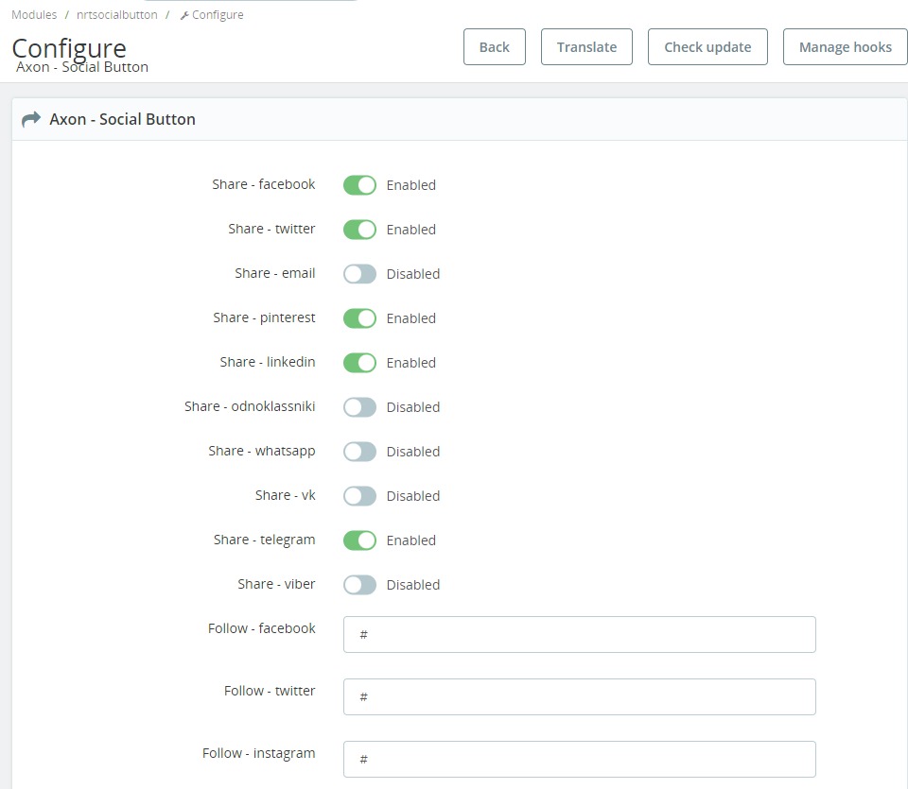The height and width of the screenshot is (789, 908).
Task: Enable the Share - email toggle
Action: (359, 274)
